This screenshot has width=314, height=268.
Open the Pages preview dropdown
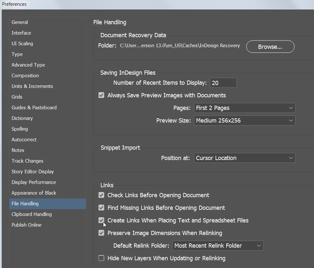pyautogui.click(x=245, y=108)
